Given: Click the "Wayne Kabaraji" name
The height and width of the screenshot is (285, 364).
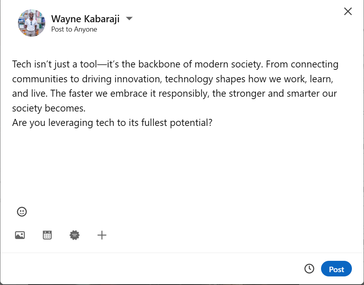Looking at the screenshot, I should (x=85, y=18).
